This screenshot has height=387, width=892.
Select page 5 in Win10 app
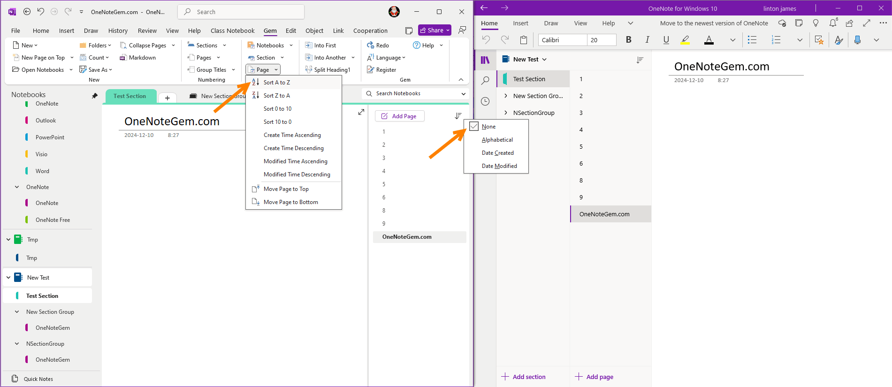610,146
